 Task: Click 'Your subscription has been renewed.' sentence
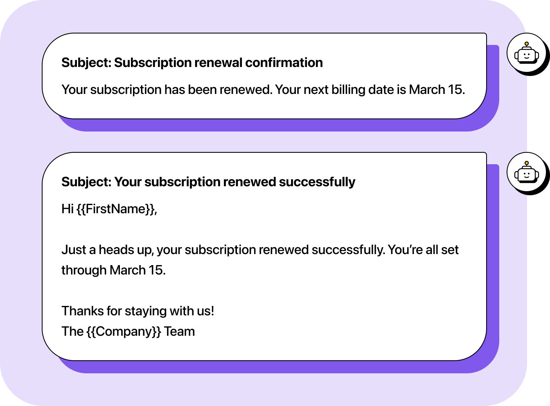click(167, 89)
